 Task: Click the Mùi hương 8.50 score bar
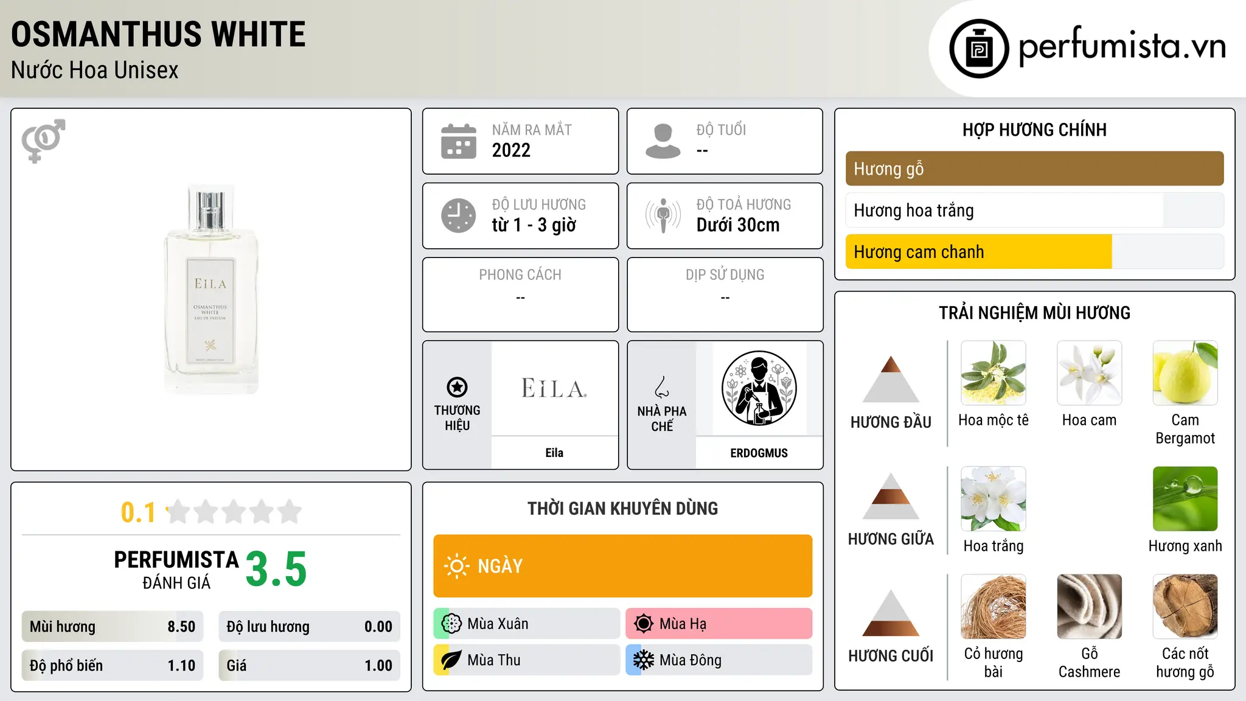pyautogui.click(x=113, y=627)
